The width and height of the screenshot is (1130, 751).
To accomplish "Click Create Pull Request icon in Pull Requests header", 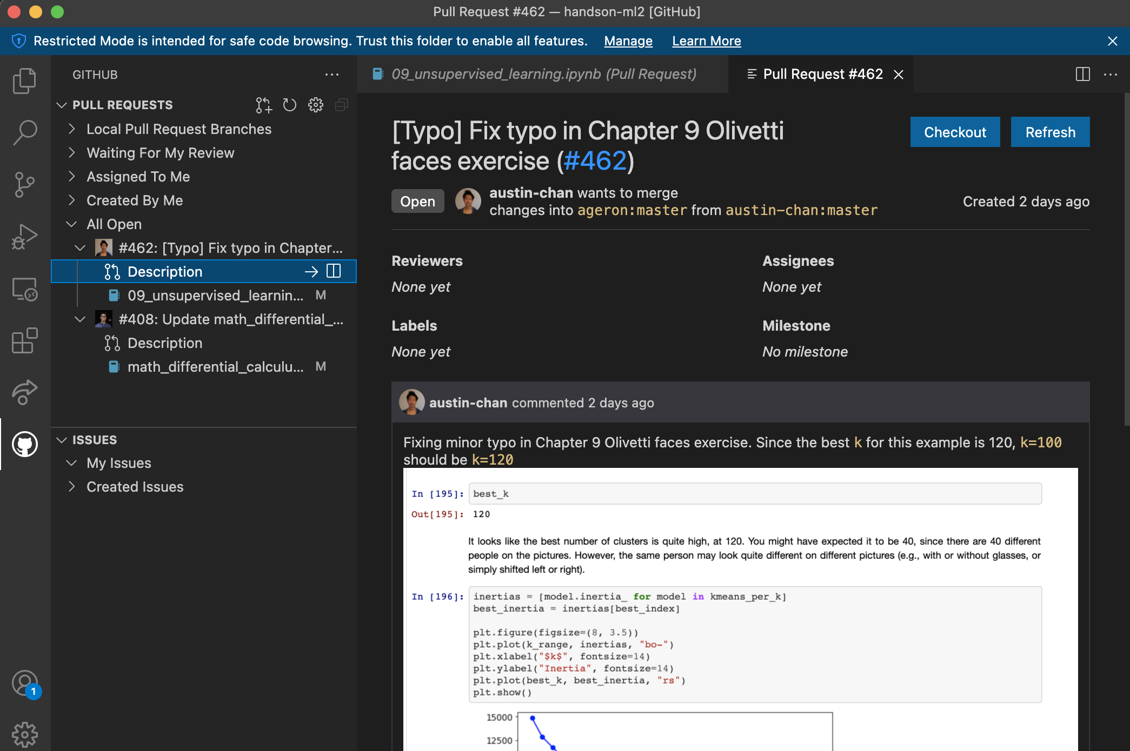I will [264, 105].
